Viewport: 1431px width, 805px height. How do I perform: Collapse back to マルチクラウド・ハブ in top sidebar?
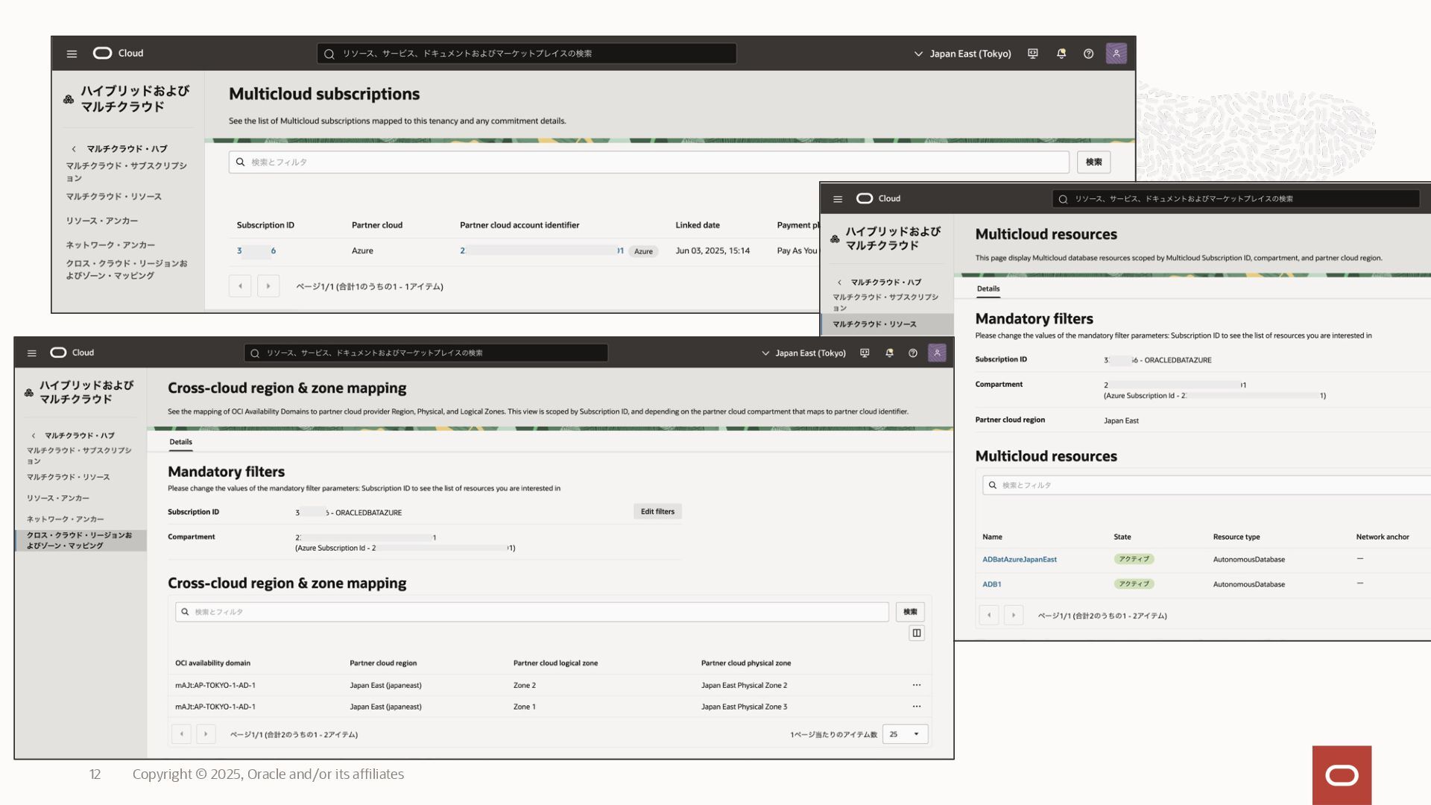119,149
